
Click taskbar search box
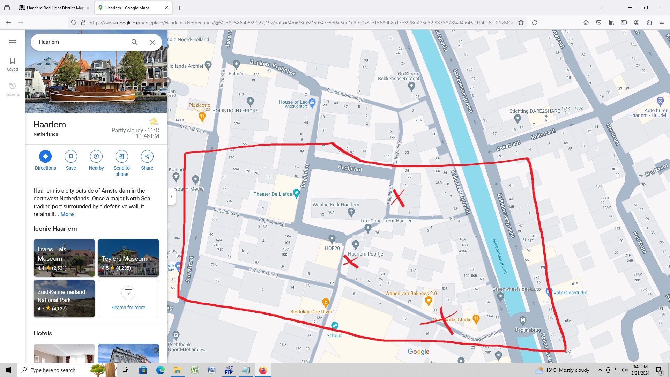(x=66, y=370)
